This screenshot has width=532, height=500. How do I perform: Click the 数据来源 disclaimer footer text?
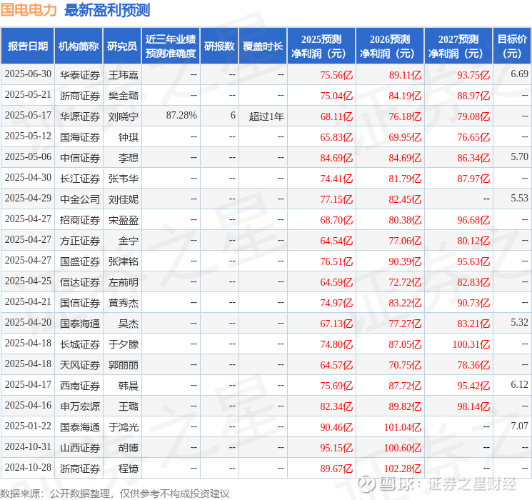(x=115, y=493)
